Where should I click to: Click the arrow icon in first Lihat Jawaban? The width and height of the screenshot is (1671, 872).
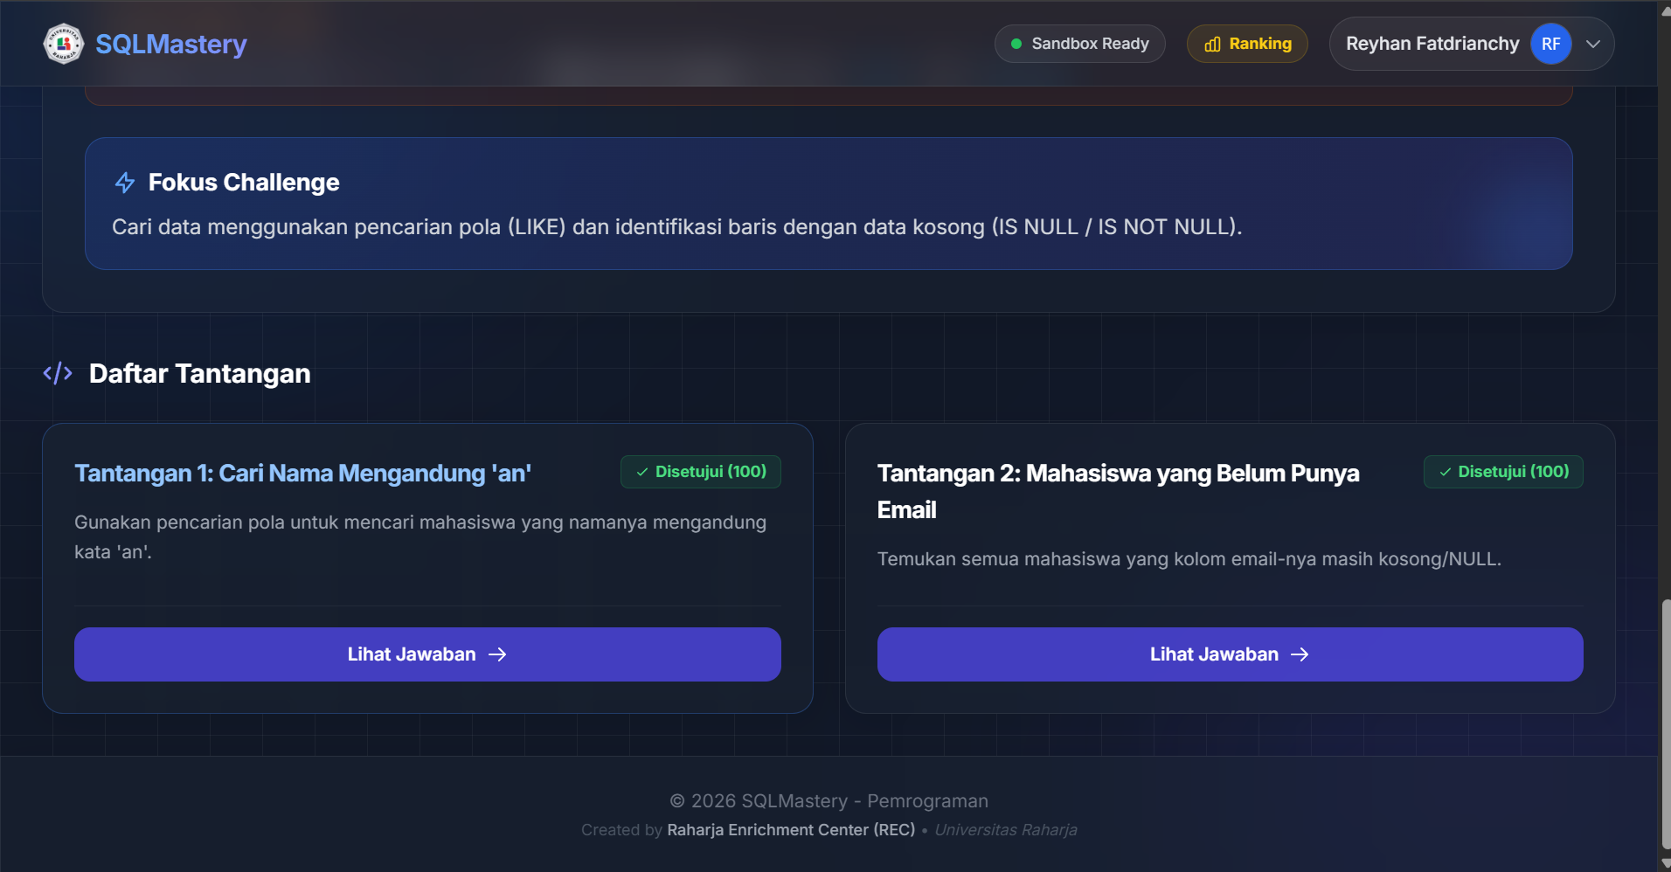click(497, 654)
